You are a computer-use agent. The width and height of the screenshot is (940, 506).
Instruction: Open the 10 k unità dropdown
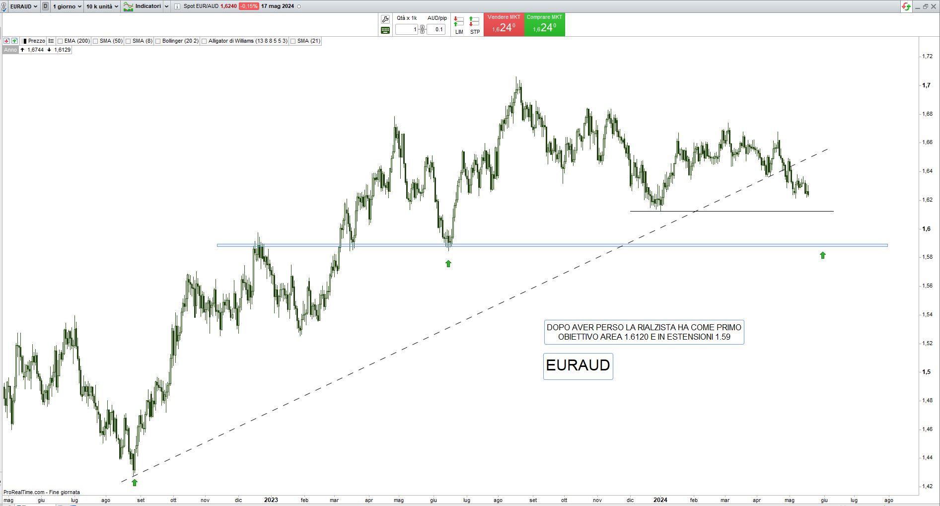point(102,6)
